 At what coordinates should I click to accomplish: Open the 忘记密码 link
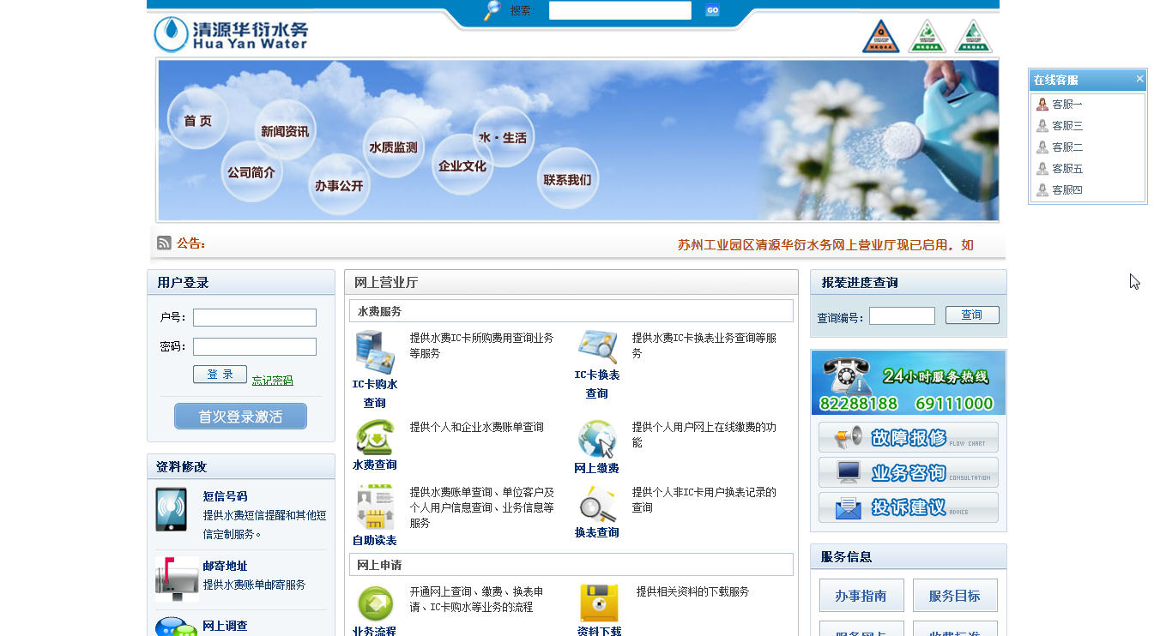point(273,381)
